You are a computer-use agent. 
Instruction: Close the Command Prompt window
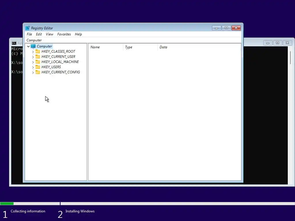(287, 43)
